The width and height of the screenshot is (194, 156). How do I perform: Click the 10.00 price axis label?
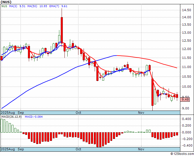pos(187,87)
